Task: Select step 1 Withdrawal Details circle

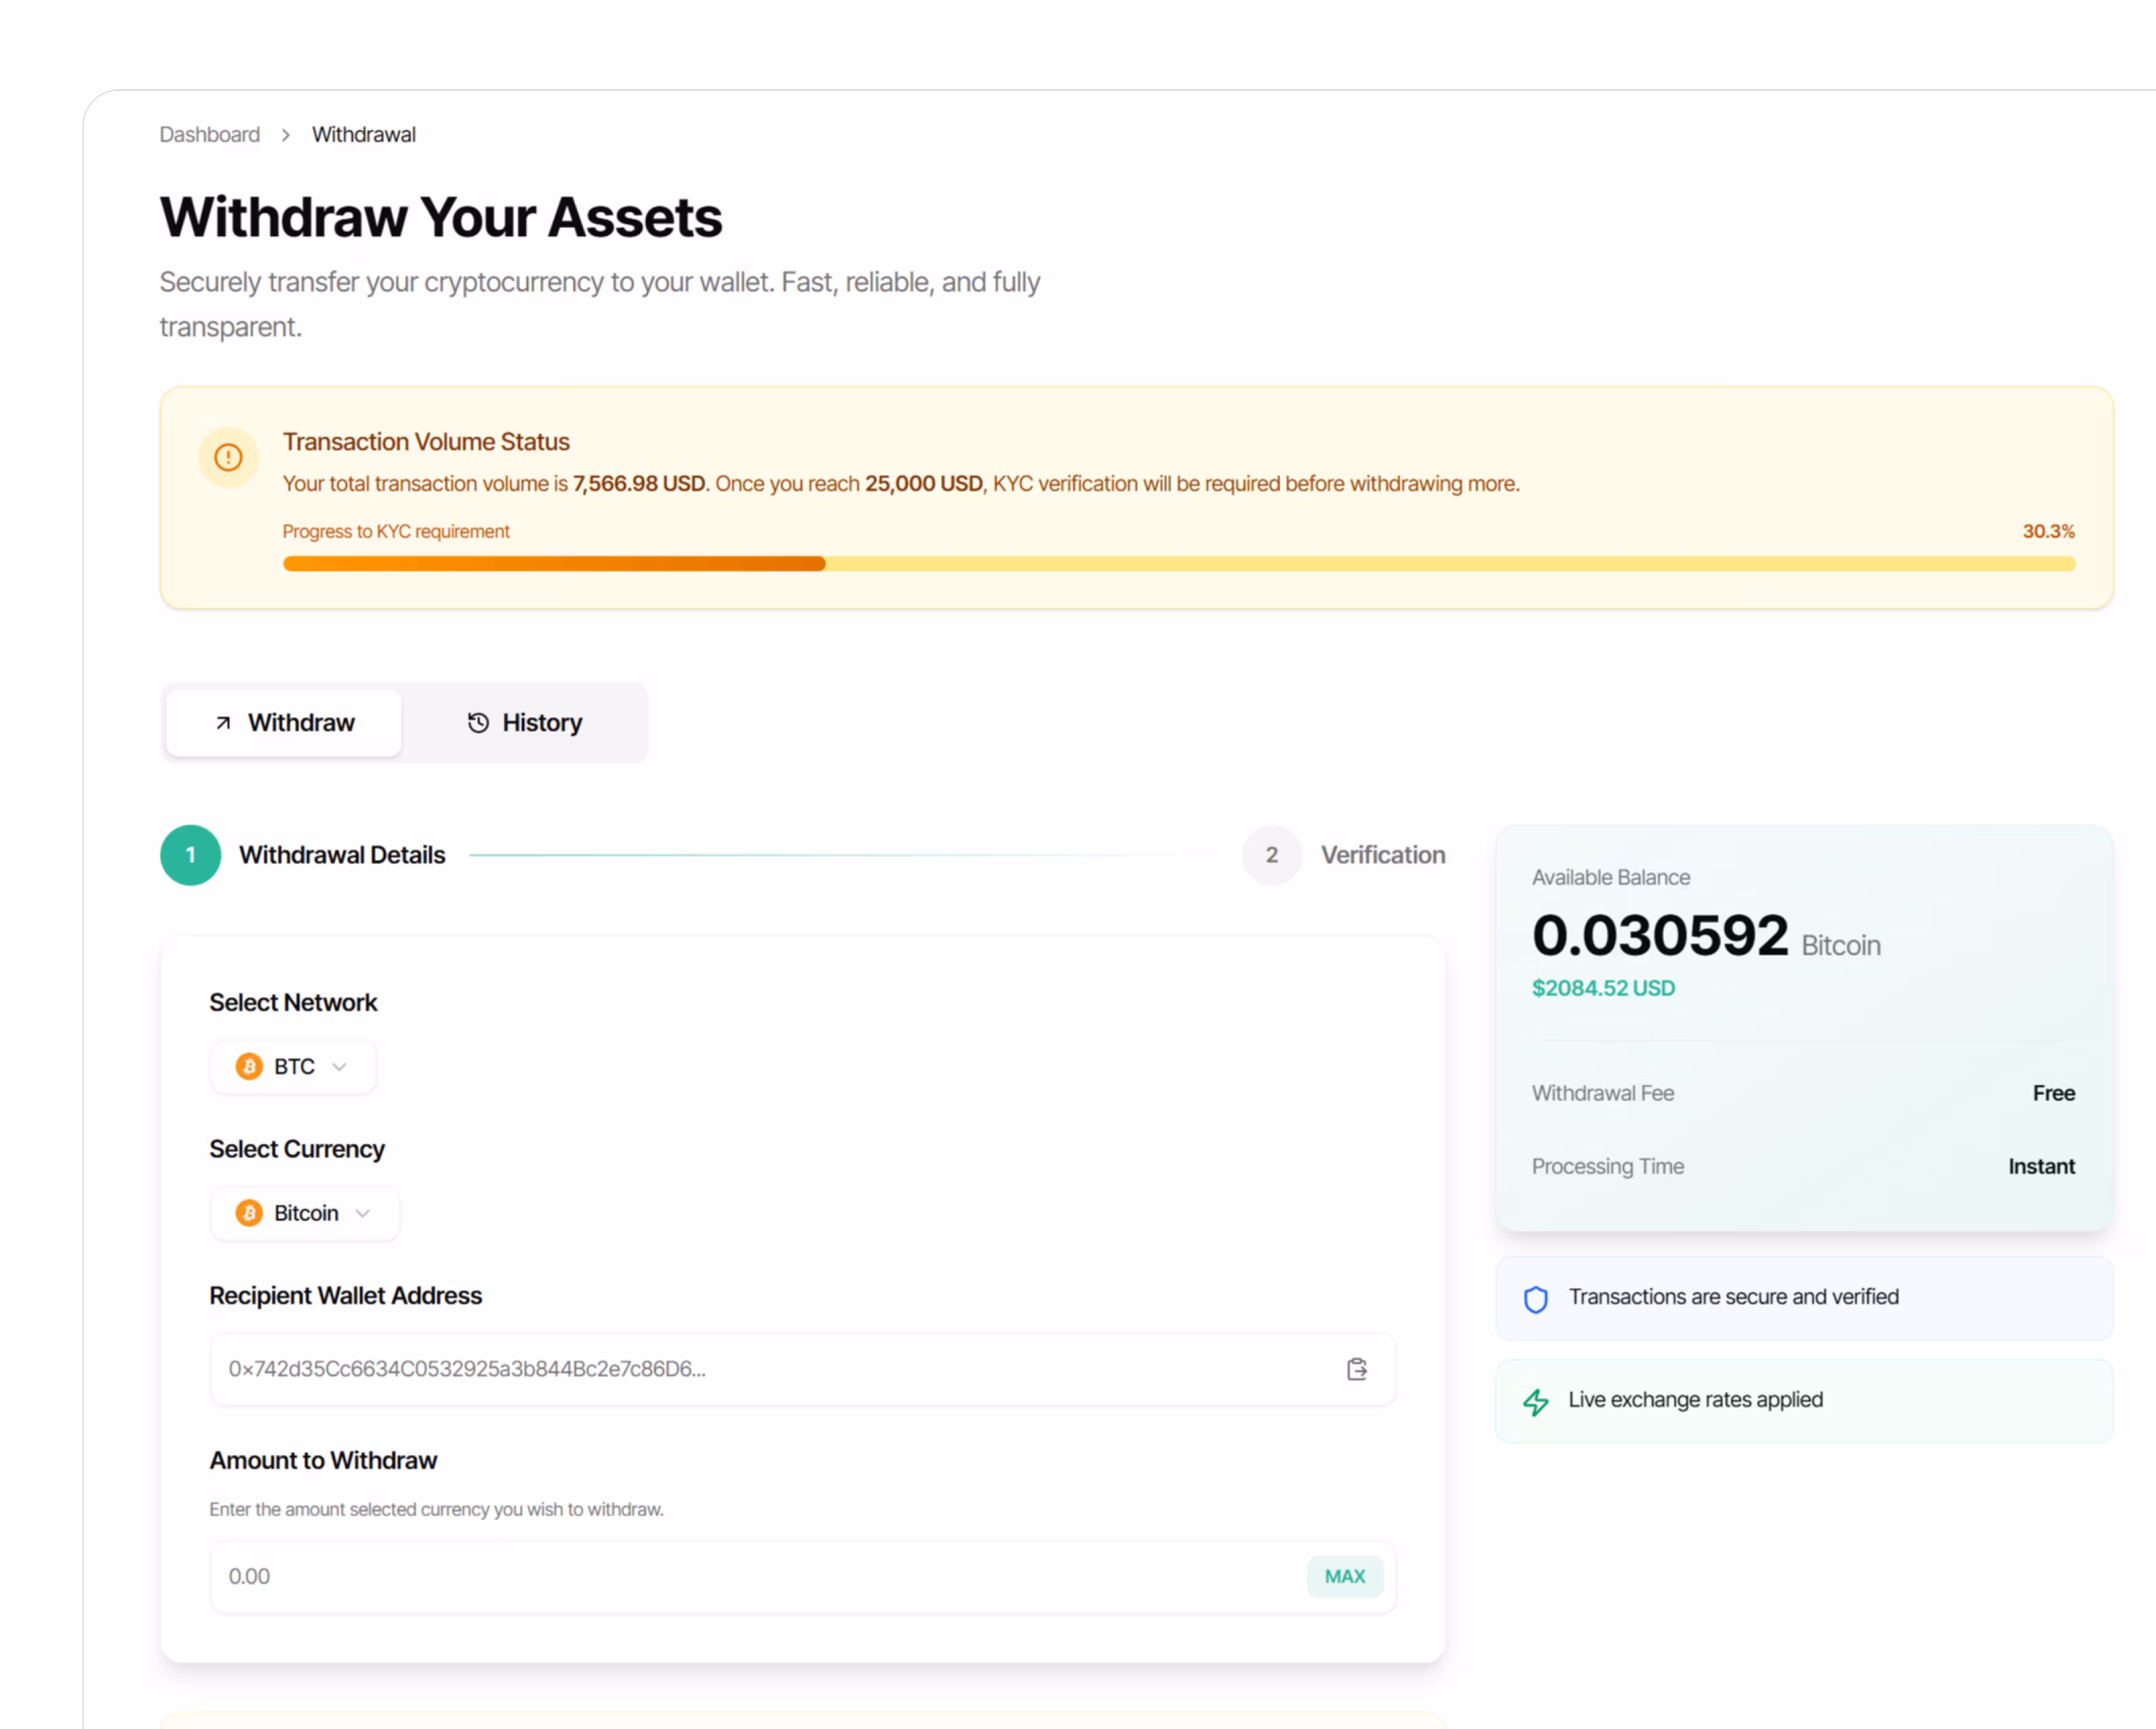Action: tap(190, 854)
